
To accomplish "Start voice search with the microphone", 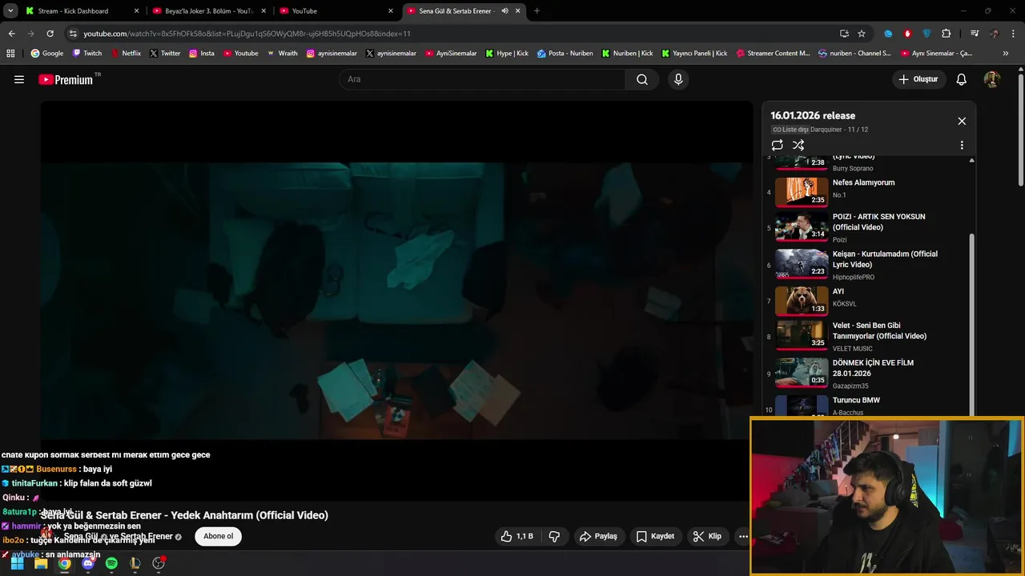I will [678, 79].
